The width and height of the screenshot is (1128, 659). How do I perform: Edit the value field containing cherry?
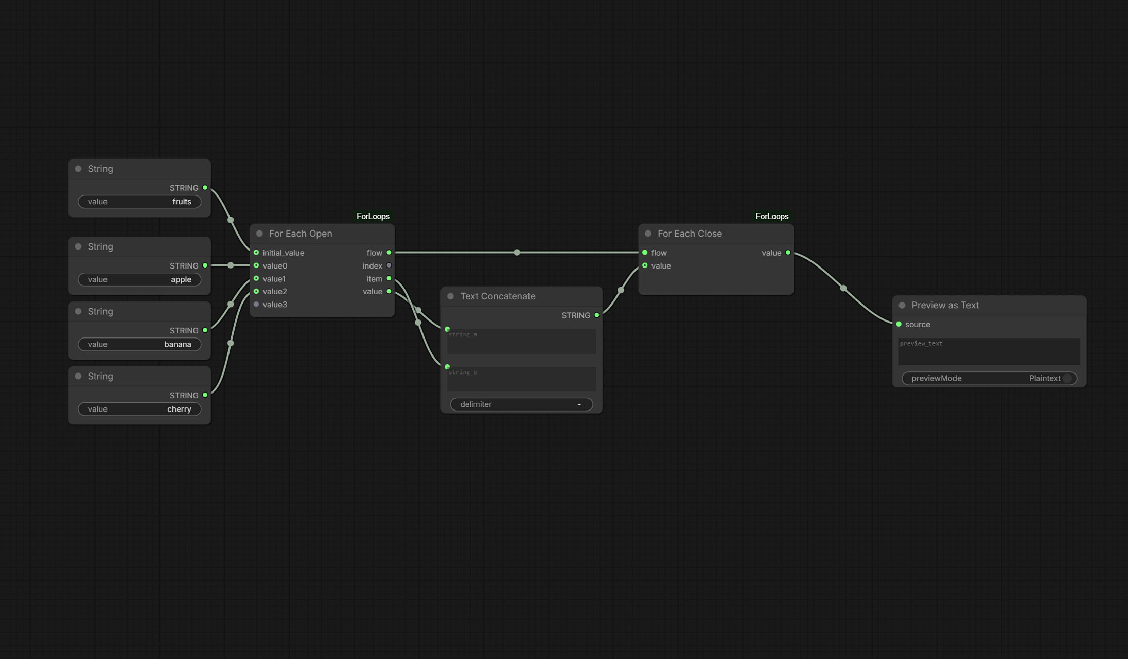tap(139, 409)
